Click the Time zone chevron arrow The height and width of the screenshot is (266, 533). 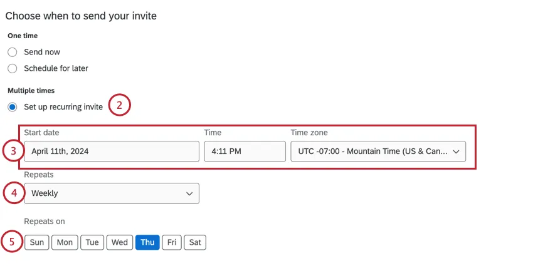456,151
